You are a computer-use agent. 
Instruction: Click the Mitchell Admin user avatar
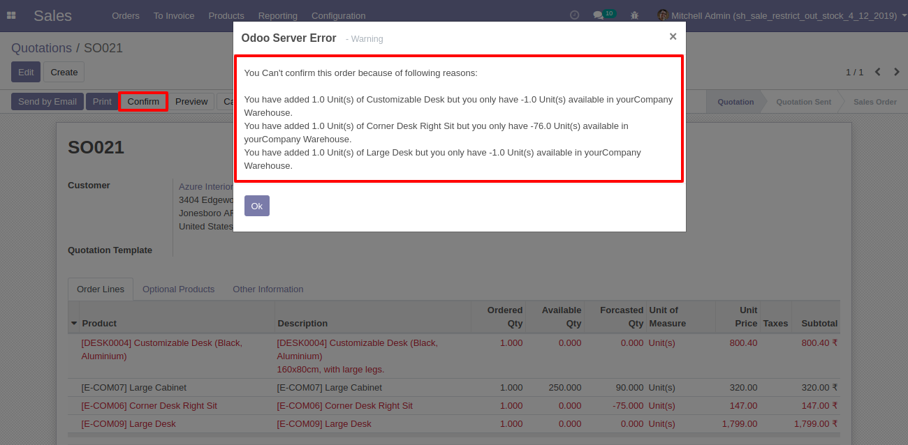coord(663,15)
